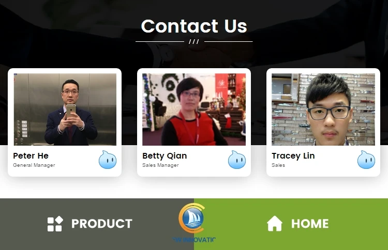Screen dimensions: 388x250
Task: Click the house icon beside HOME
Action: point(274,223)
